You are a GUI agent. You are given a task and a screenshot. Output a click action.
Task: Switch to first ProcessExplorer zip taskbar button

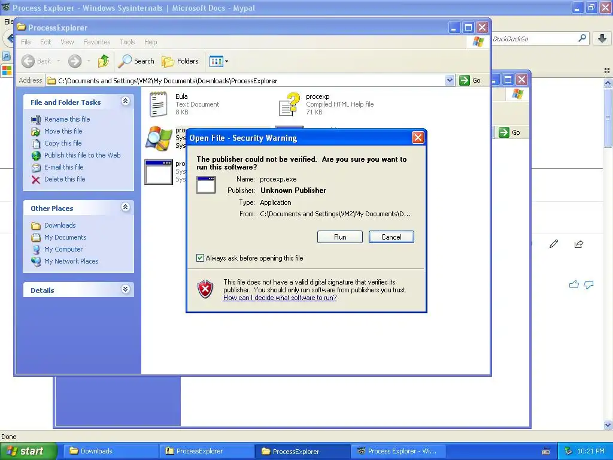click(x=206, y=451)
